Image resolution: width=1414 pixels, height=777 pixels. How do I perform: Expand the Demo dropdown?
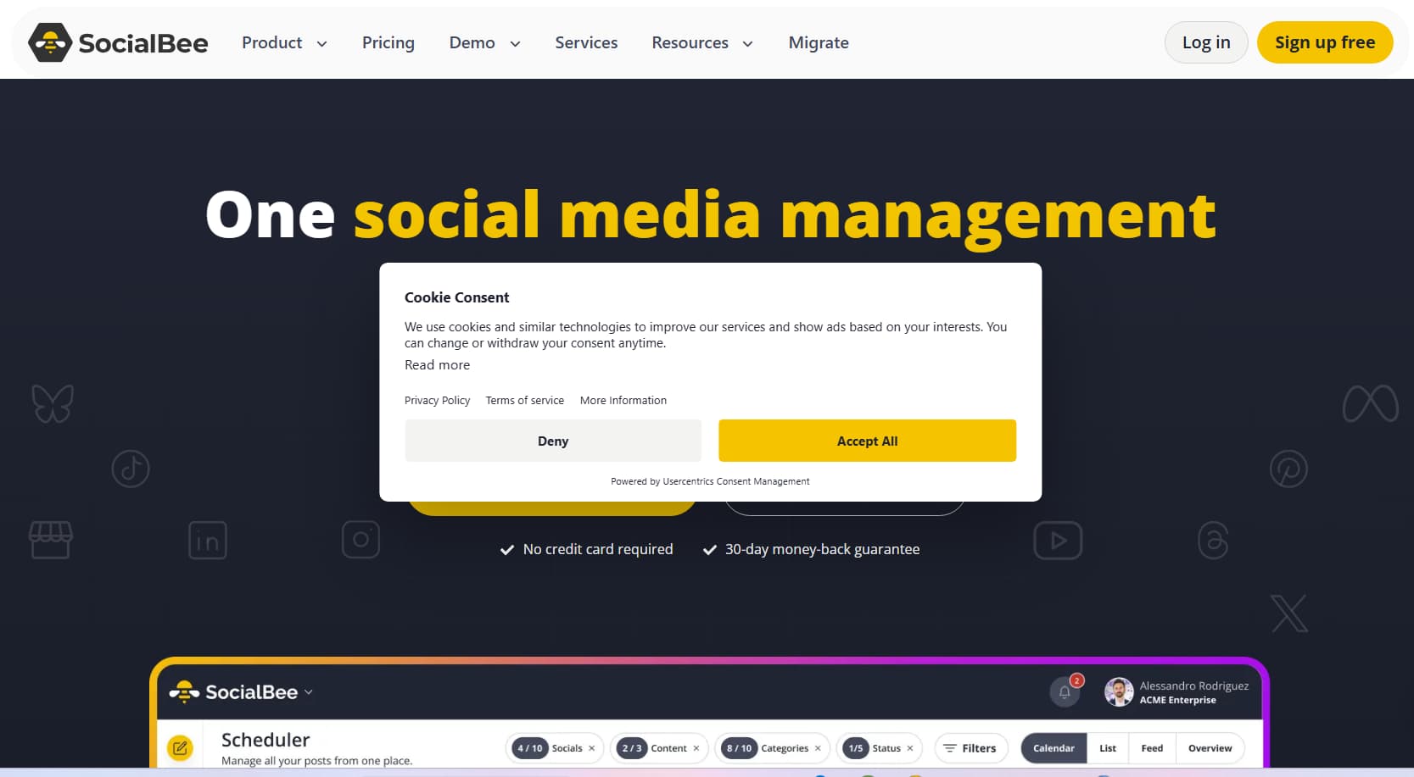484,42
